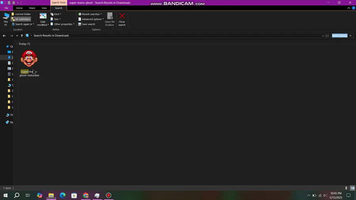Open the Recent searches dropdown
This screenshot has height=200, width=356.
point(90,14)
